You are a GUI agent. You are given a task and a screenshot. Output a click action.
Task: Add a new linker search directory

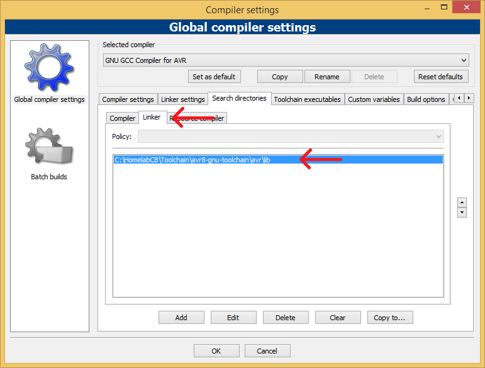(181, 318)
